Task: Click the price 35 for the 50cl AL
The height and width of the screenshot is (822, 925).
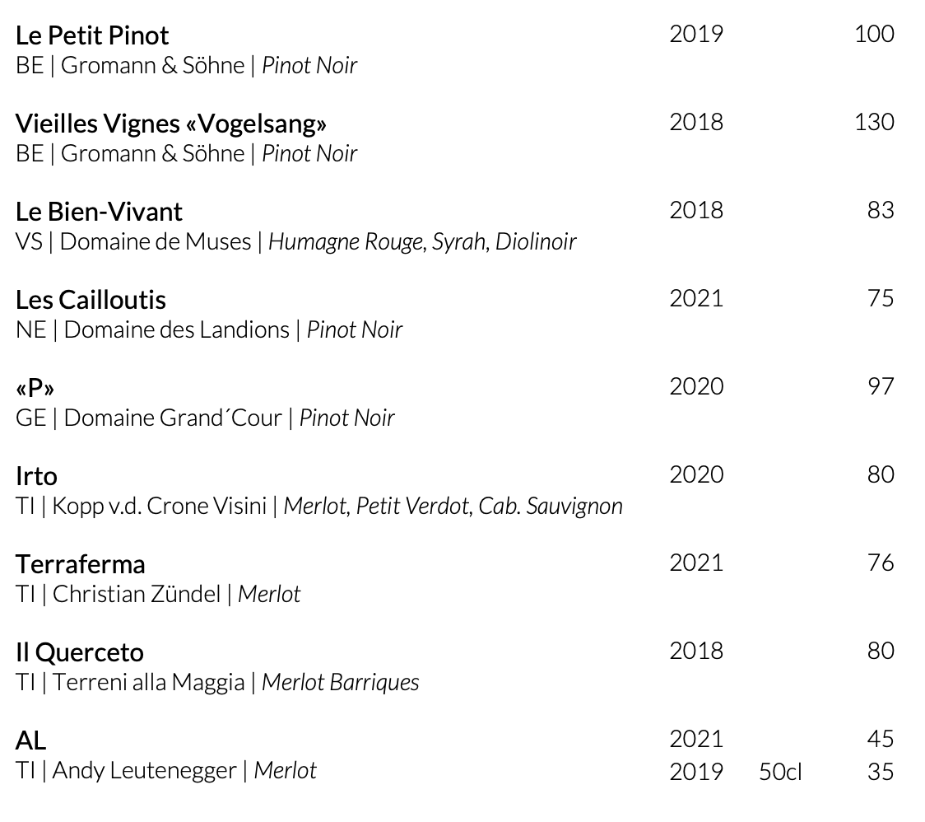Action: [881, 772]
